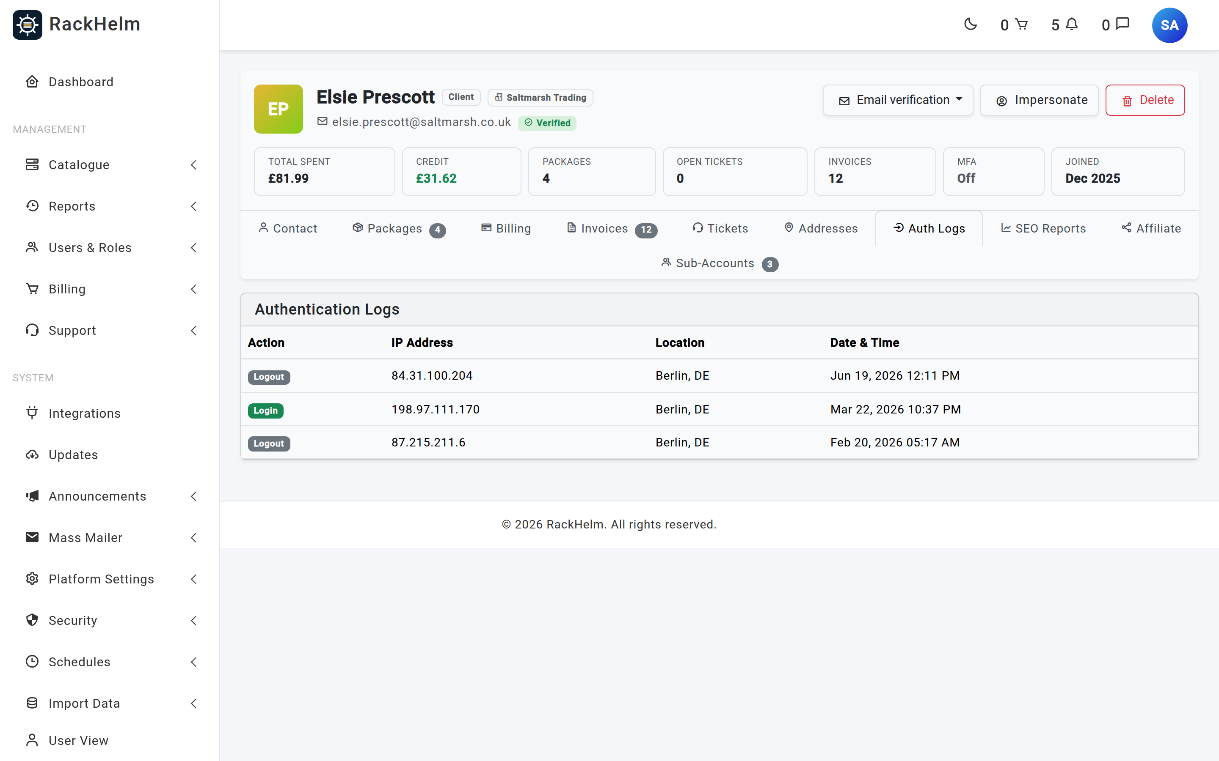Open the shopping cart icon
Viewport: 1219px width, 761px height.
pyautogui.click(x=1021, y=24)
